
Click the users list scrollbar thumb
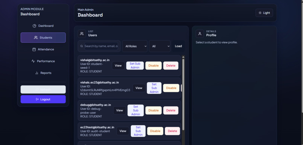click(x=183, y=94)
